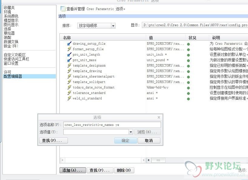Close the 选项 dialog with X
The height and width of the screenshot is (180, 248).
159,117
